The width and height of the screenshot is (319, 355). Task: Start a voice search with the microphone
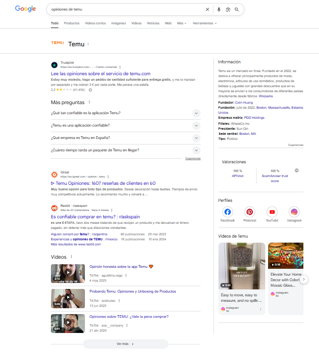coord(219,9)
